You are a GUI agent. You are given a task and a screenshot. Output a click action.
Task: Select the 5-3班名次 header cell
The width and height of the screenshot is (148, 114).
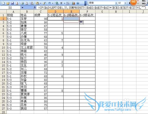87,15
